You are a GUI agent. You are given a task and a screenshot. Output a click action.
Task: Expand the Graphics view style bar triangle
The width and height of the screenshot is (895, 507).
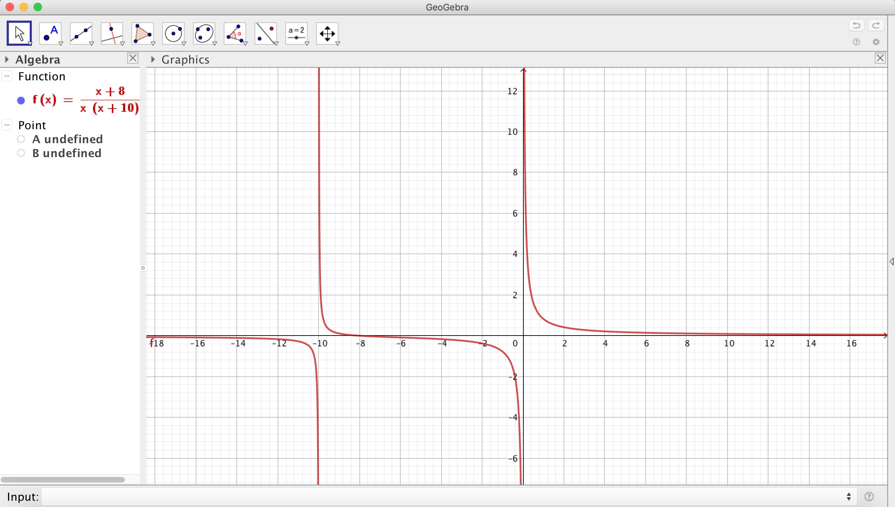click(153, 59)
